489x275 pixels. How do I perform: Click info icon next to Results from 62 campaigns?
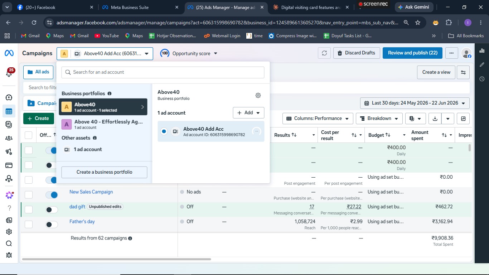click(130, 238)
